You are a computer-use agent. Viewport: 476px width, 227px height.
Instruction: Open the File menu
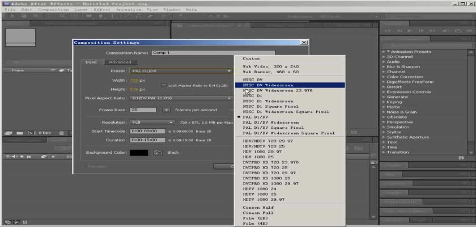[x=10, y=10]
